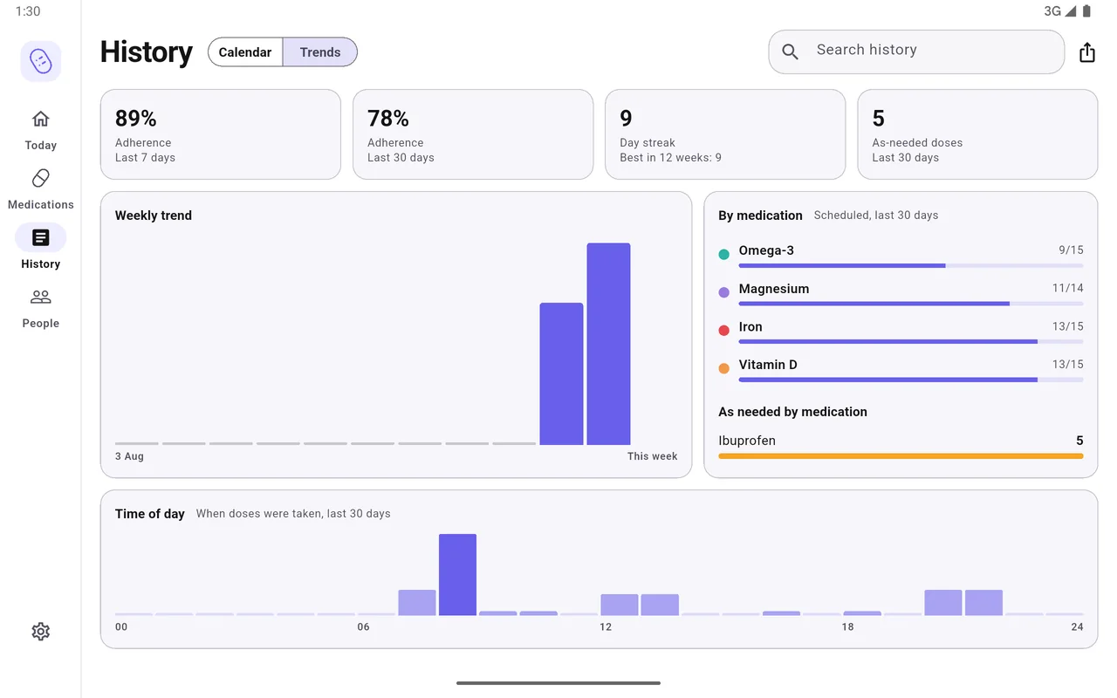The height and width of the screenshot is (698, 1117).
Task: Open the 78% adherence last 30 days card
Action: point(473,134)
